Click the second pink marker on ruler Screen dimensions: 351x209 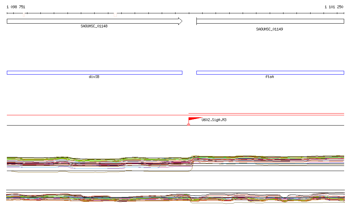pos(115,15)
